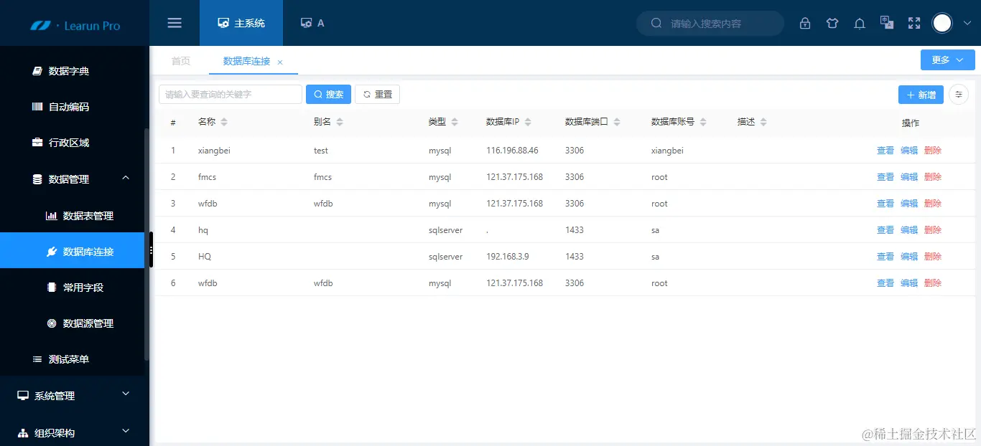Switch to the 首页 tab
This screenshot has height=446, width=981.
pyautogui.click(x=180, y=60)
